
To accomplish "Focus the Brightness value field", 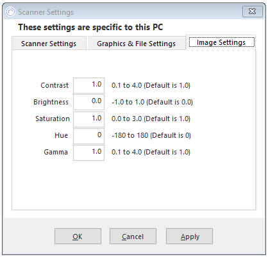I will 88,102.
